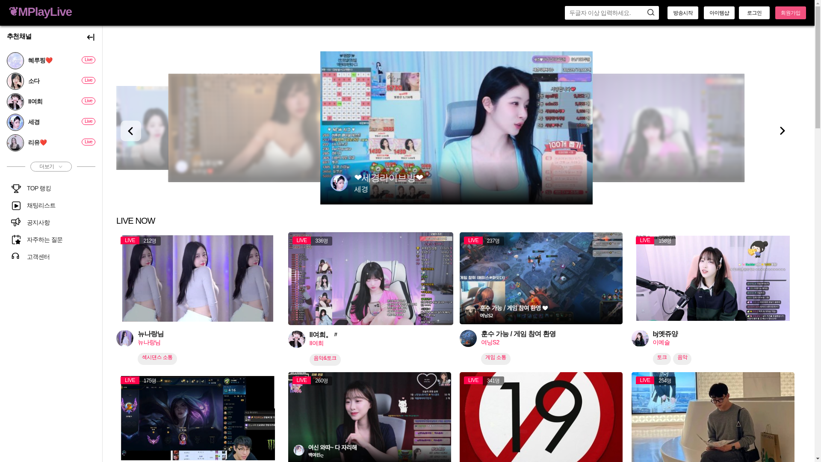Open II여희 stream thumbnail with 336명
The height and width of the screenshot is (462, 821).
click(x=370, y=278)
